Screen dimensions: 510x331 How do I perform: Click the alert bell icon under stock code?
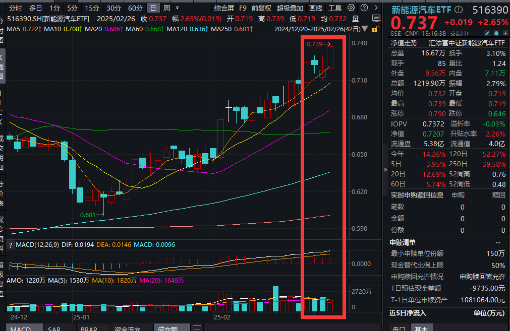coord(495,34)
